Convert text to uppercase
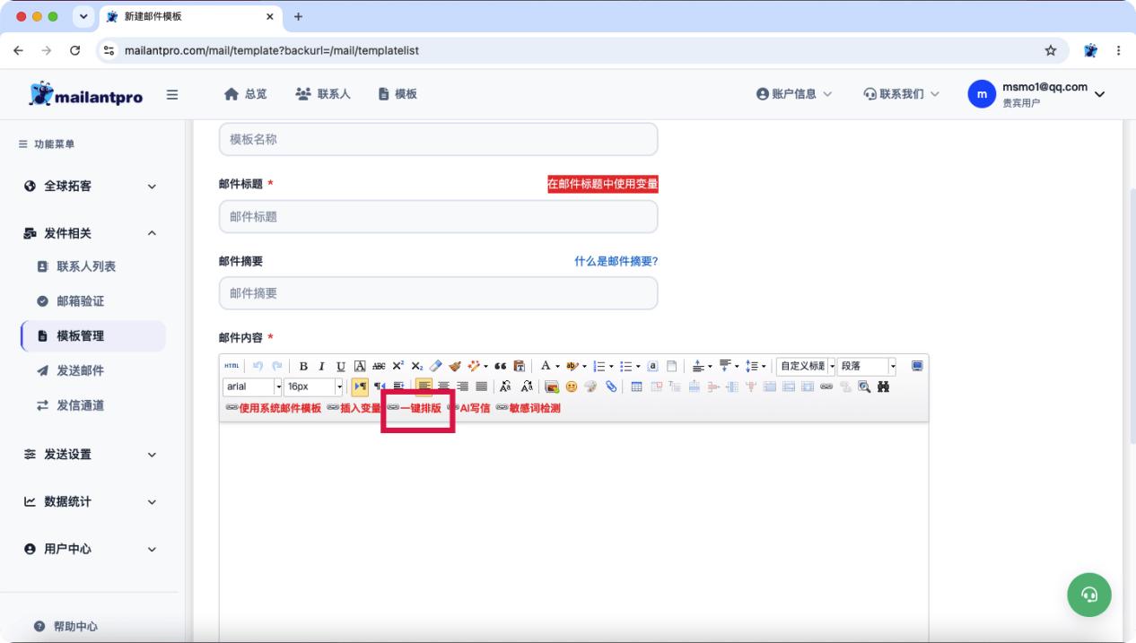Image resolution: width=1136 pixels, height=643 pixels. 505,387
